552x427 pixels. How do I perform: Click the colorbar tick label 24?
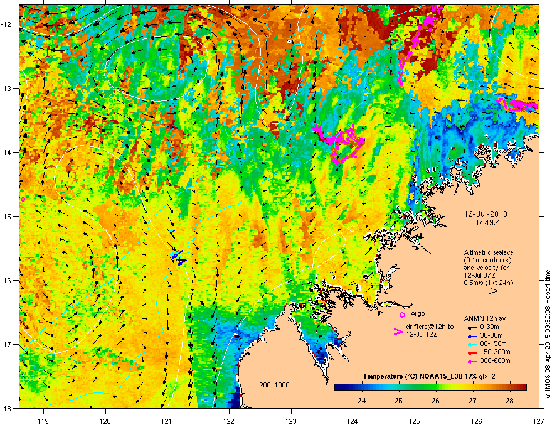pyautogui.click(x=361, y=401)
